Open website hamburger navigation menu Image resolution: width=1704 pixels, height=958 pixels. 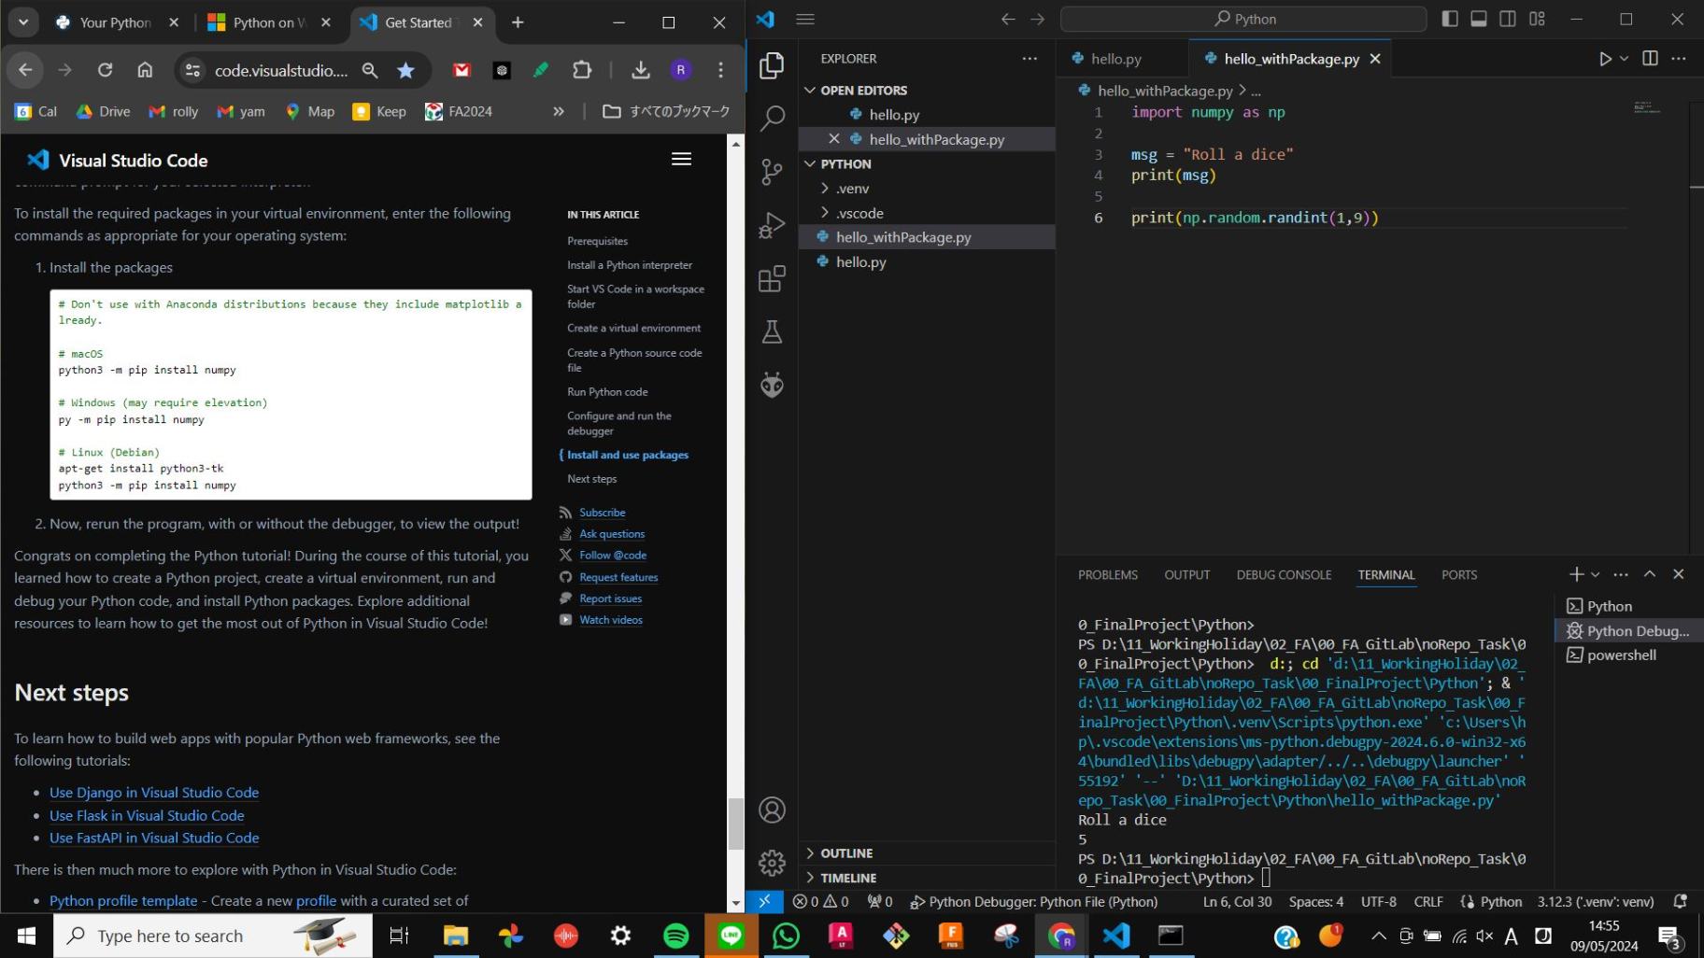click(x=682, y=160)
